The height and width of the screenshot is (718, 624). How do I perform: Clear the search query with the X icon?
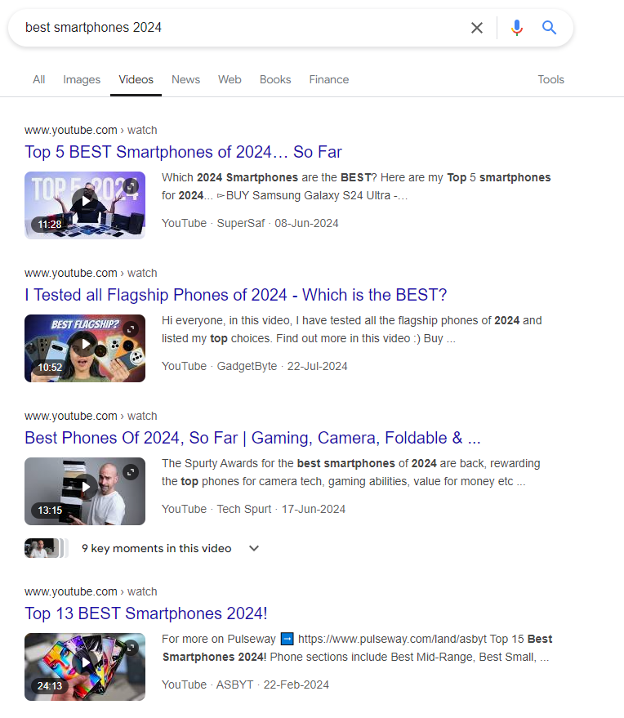pos(477,28)
